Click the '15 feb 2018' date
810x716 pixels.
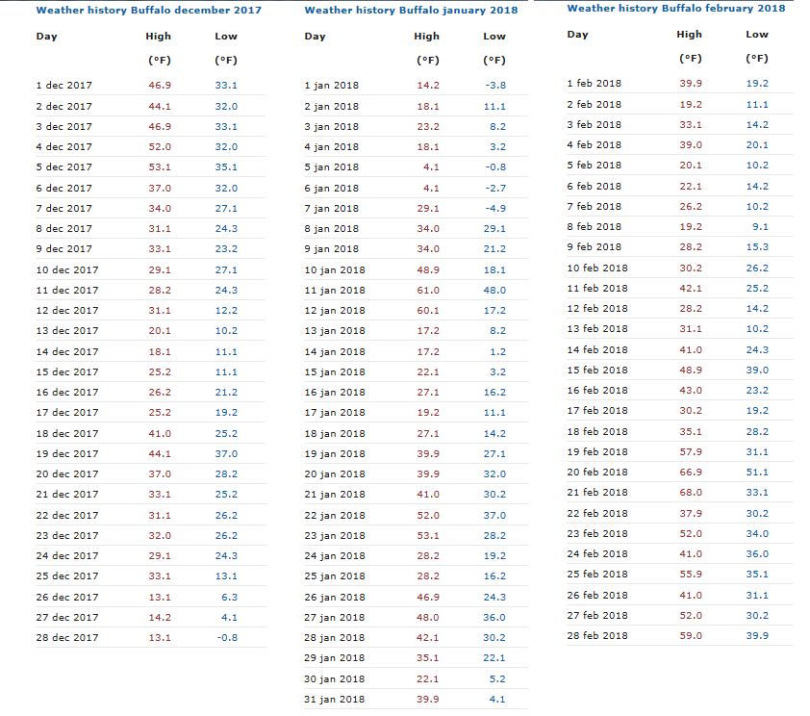(x=597, y=371)
